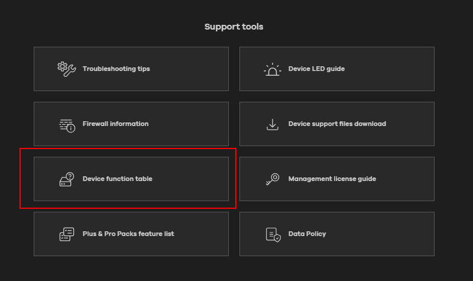Select the Data Policy text label
The image size is (473, 281).
(x=307, y=234)
